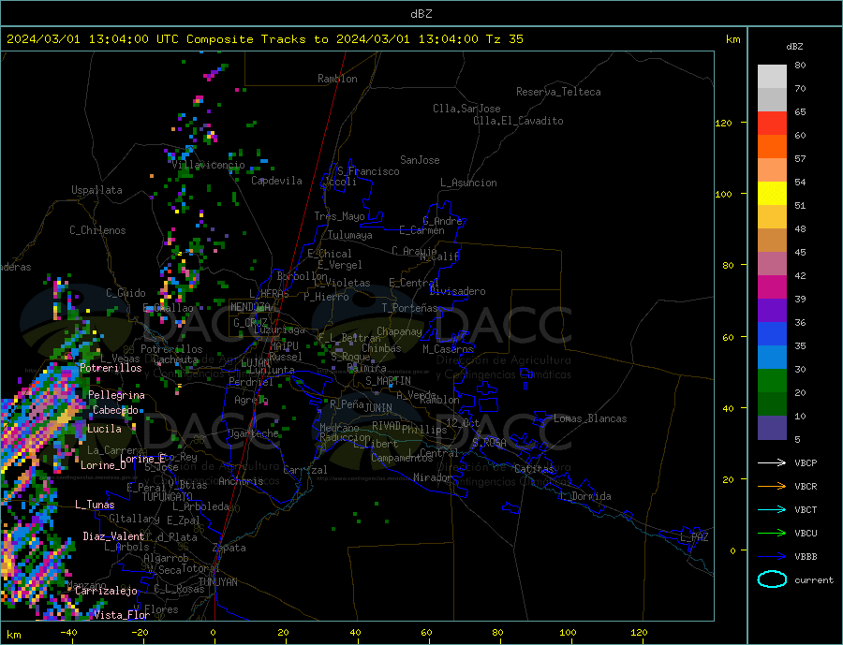Click the Mirador map label
The width and height of the screenshot is (843, 645).
point(433,477)
